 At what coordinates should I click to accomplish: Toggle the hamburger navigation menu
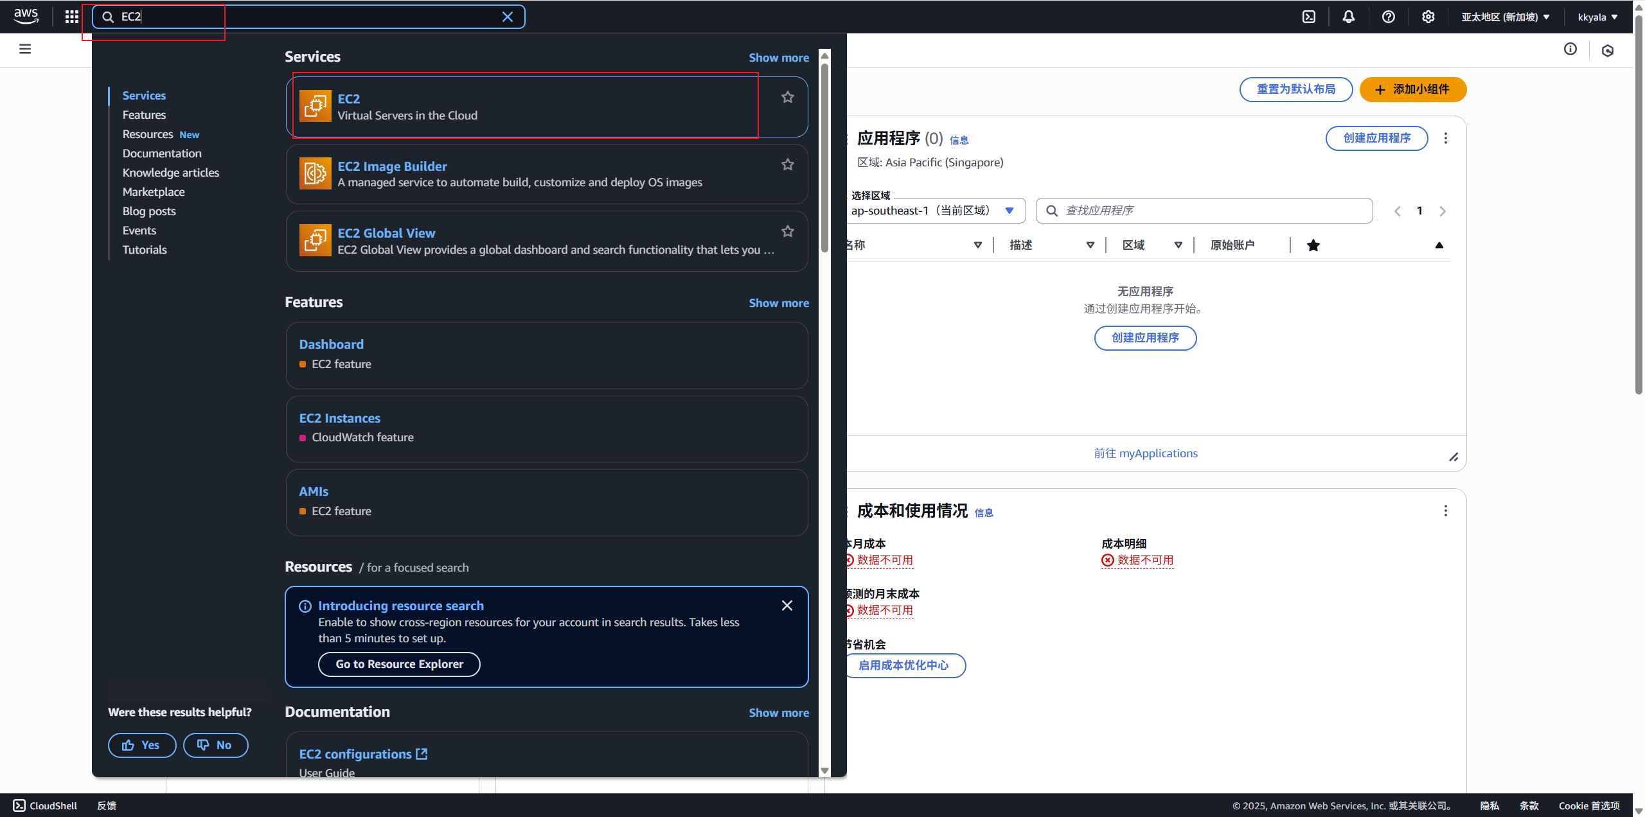click(25, 49)
